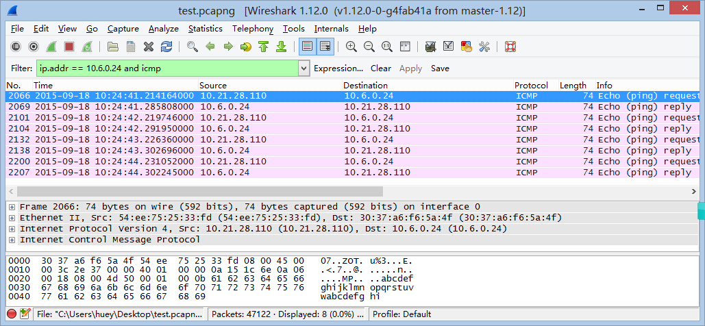Viewport: 705px width, 326px height.
Task: Jump to the last packet
Action: coord(282,47)
